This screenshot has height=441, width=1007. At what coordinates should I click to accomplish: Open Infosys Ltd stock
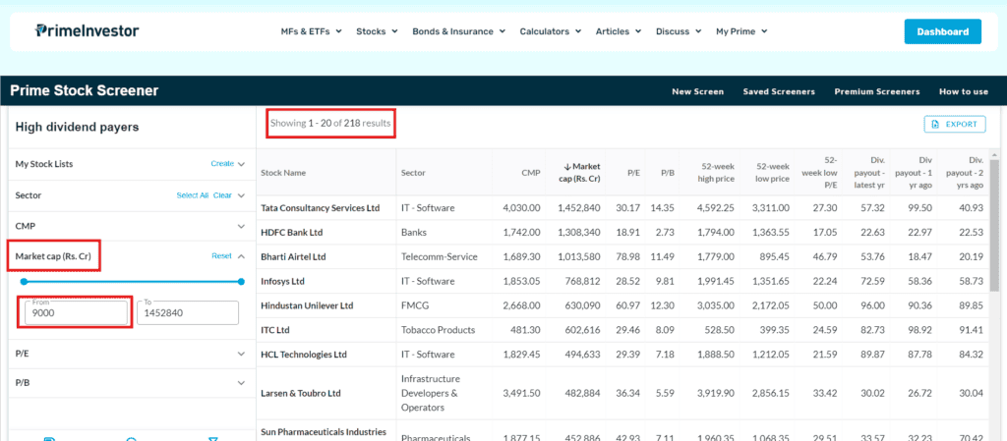(282, 281)
